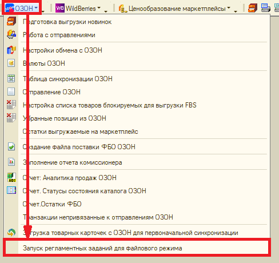Open Настройка списка товаров блокируемых для выгрузки FBS
Viewport: 279px width, 263px height.
(x=137, y=105)
